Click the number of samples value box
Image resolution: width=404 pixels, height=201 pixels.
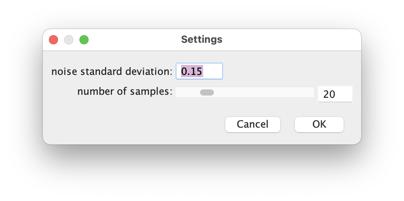pos(335,94)
